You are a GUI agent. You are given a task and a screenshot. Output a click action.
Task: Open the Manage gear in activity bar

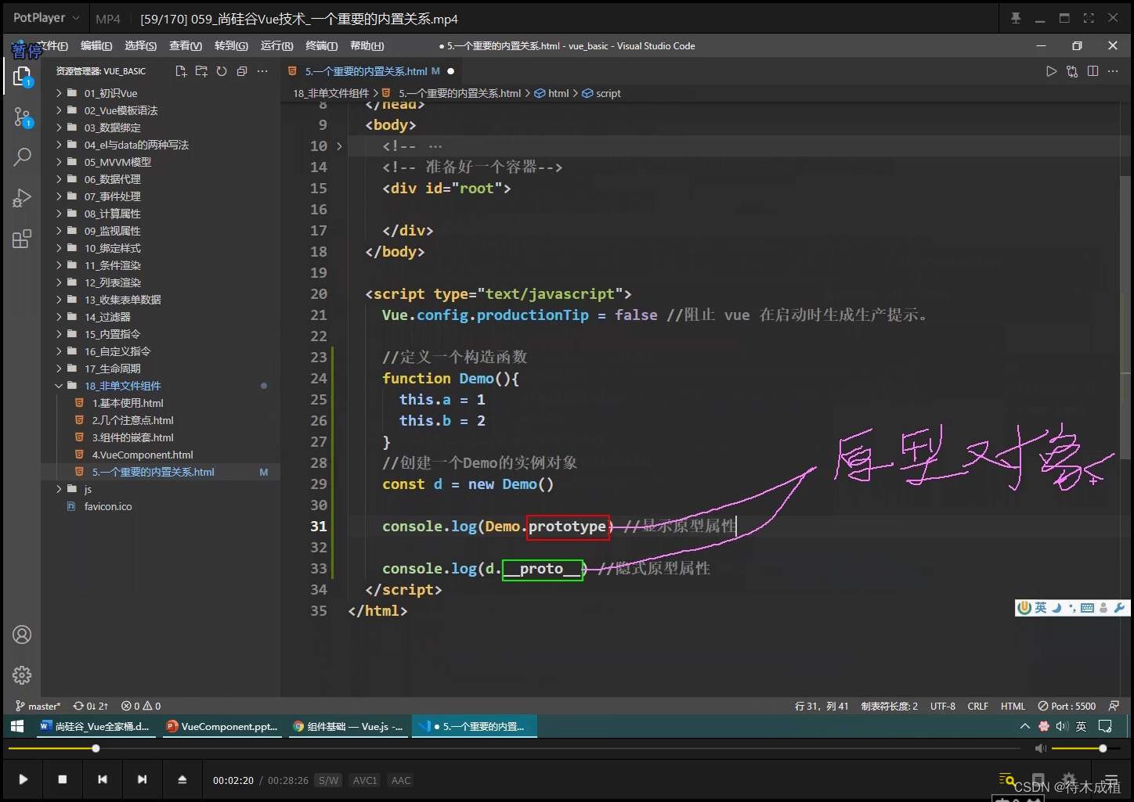pyautogui.click(x=22, y=674)
